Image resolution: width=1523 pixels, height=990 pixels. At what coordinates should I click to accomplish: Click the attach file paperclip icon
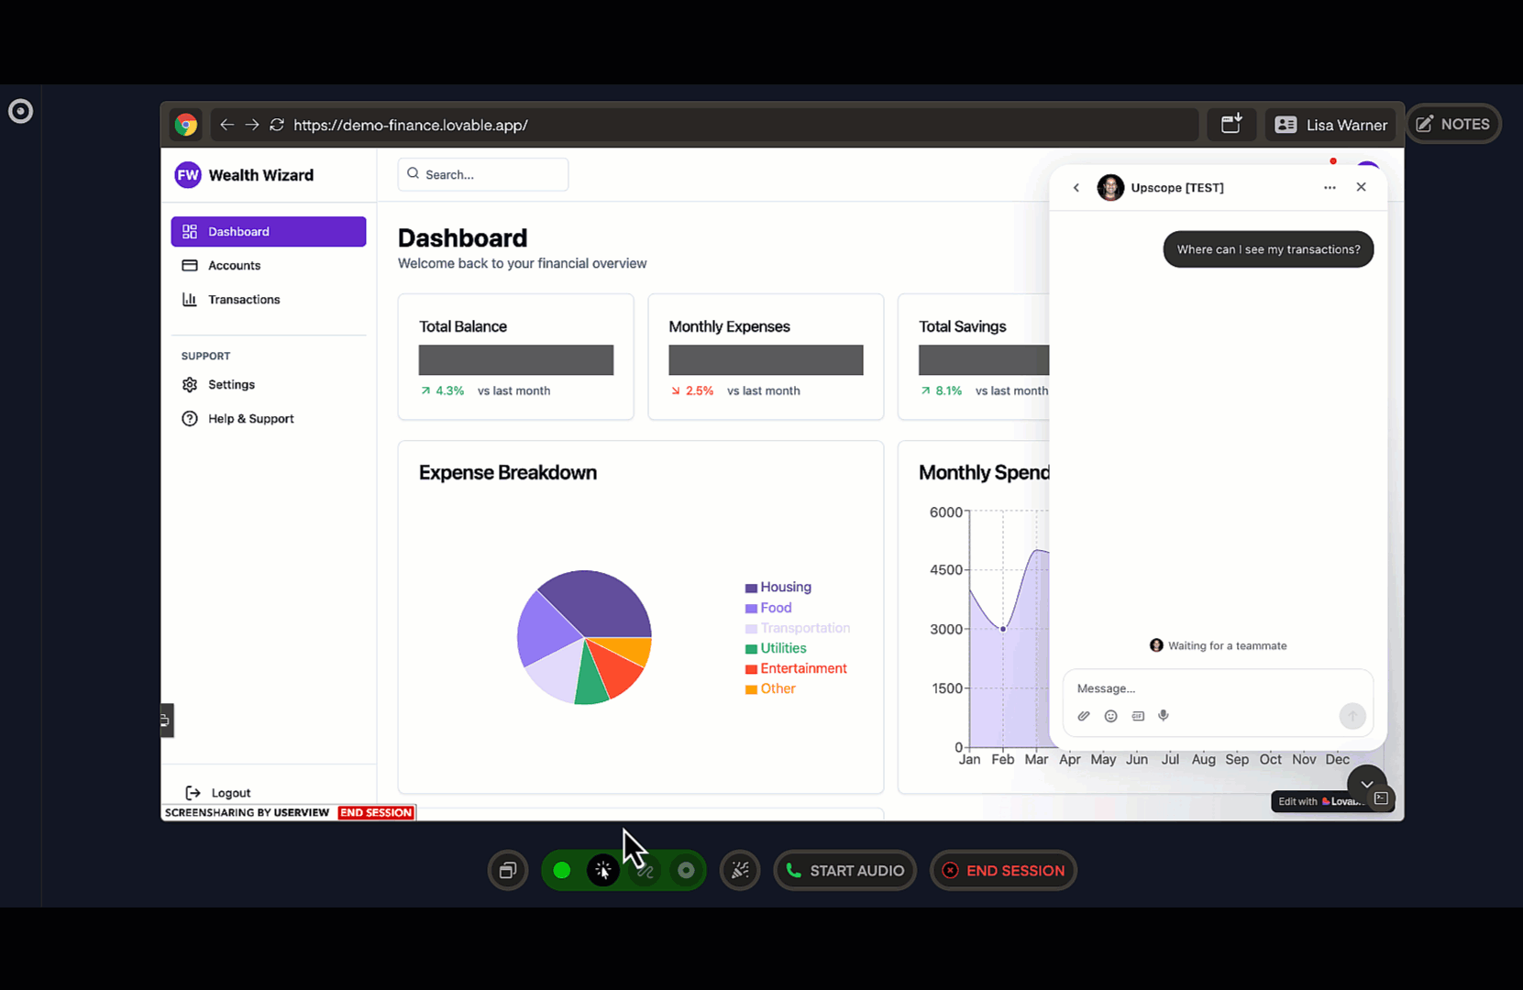[x=1084, y=716]
